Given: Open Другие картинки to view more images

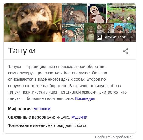Looking at the screenshot, I should click(115, 37).
